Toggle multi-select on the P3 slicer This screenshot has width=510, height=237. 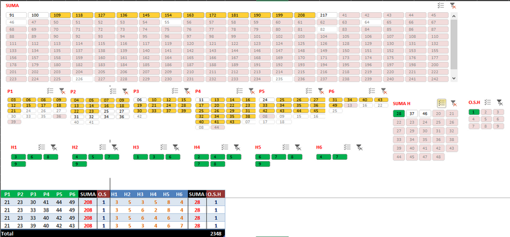tap(175, 91)
